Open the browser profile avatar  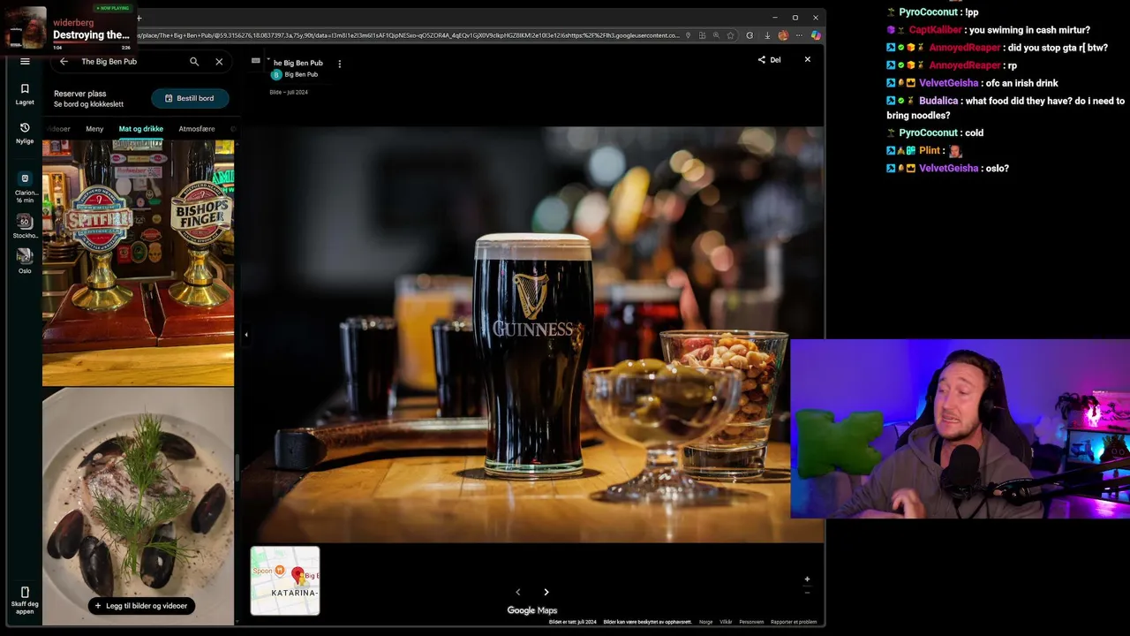[782, 35]
